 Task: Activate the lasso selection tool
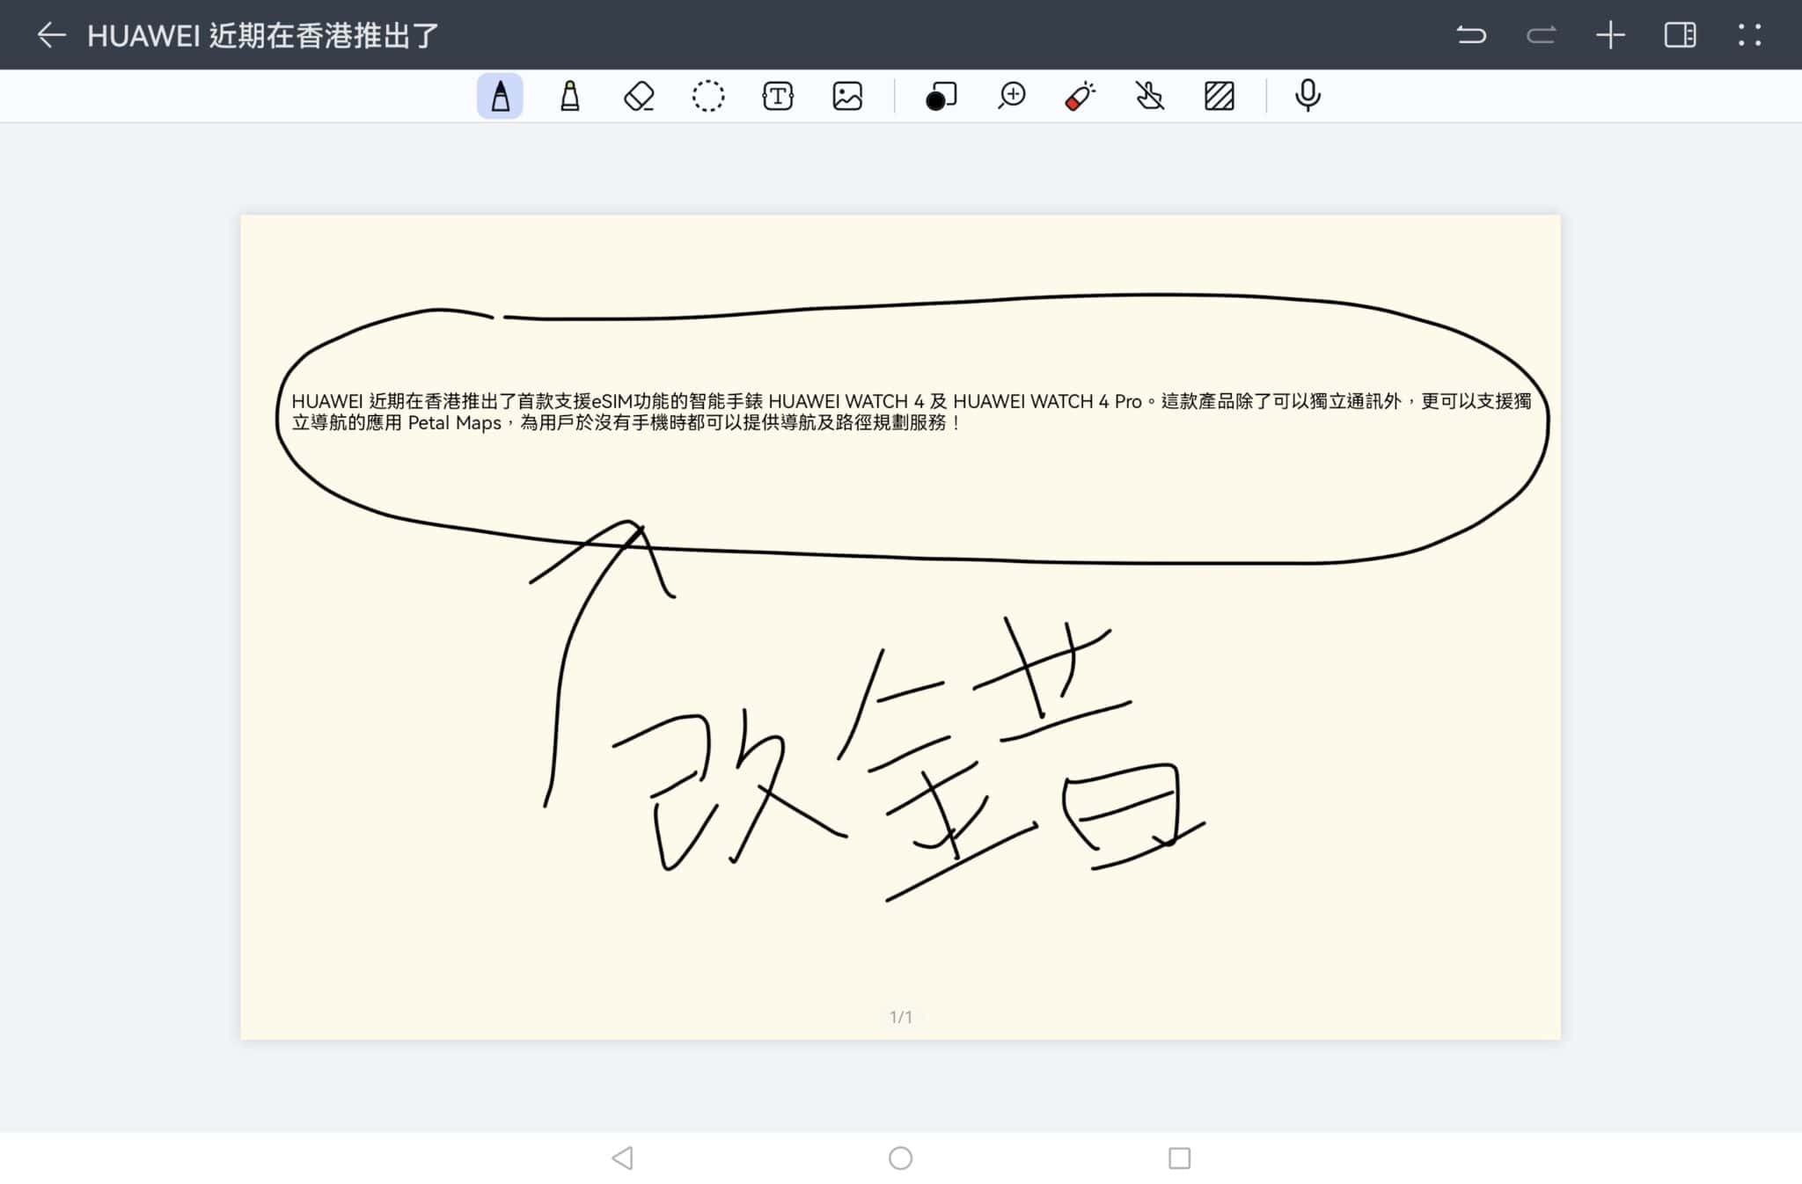[x=708, y=97]
